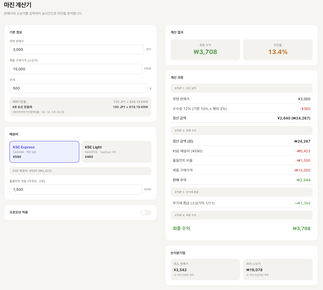The image size is (323, 290).
Task: Click the STEP 1. 정산 금액 header
Action: pos(241,88)
